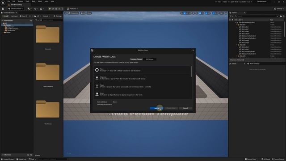Click Cancel in Add C++ Class dialog

coord(185,108)
